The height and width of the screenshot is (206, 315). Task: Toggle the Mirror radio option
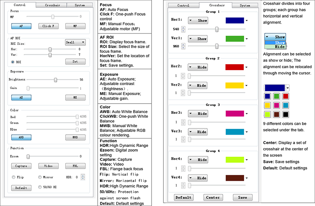[x=40, y=177]
